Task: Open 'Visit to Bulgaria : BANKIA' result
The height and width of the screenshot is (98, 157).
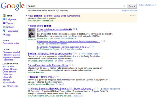Action: [x=61, y=89]
